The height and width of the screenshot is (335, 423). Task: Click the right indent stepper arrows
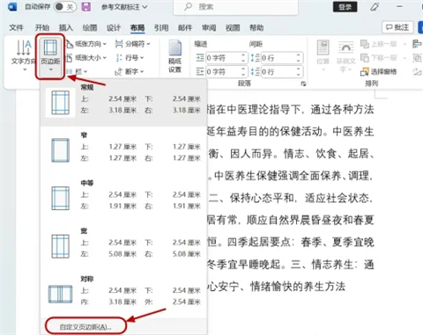(x=243, y=71)
